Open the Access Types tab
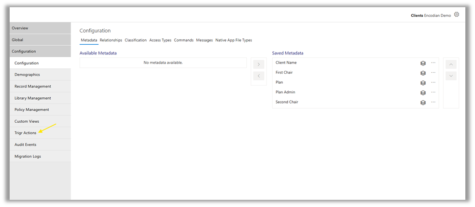 click(x=160, y=40)
